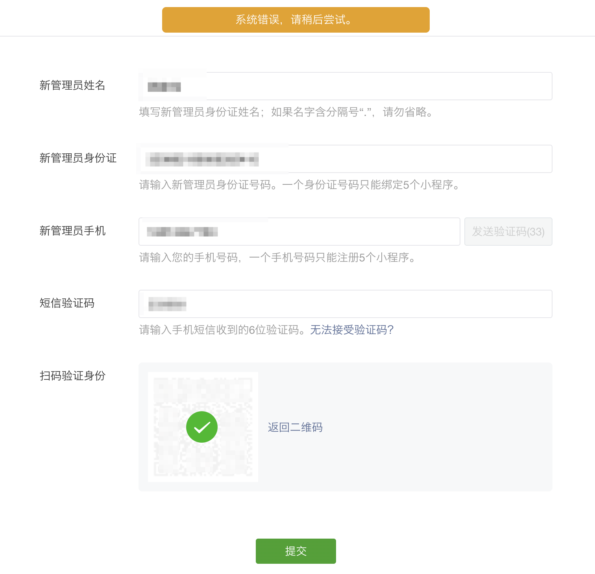Viewport: 595px width, 574px height.
Task: Click the green checkmark on the QR code
Action: (x=202, y=427)
